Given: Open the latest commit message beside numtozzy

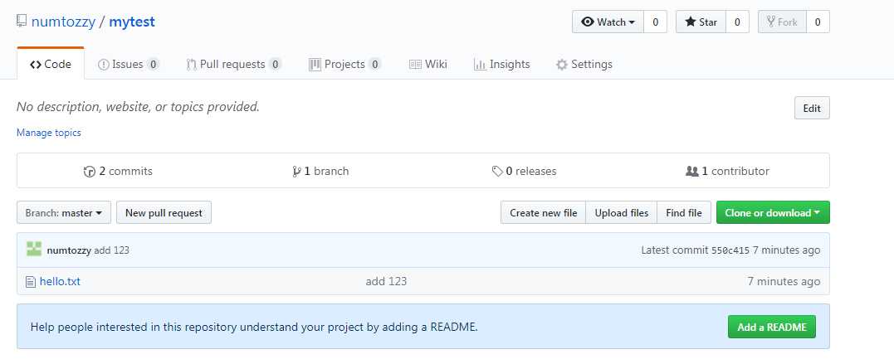Looking at the screenshot, I should tap(112, 250).
